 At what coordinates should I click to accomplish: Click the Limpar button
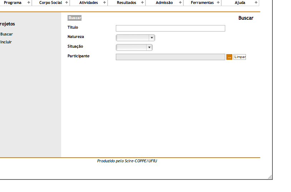pyautogui.click(x=240, y=57)
